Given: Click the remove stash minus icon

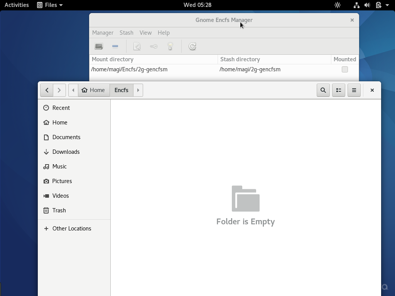Looking at the screenshot, I should [115, 46].
